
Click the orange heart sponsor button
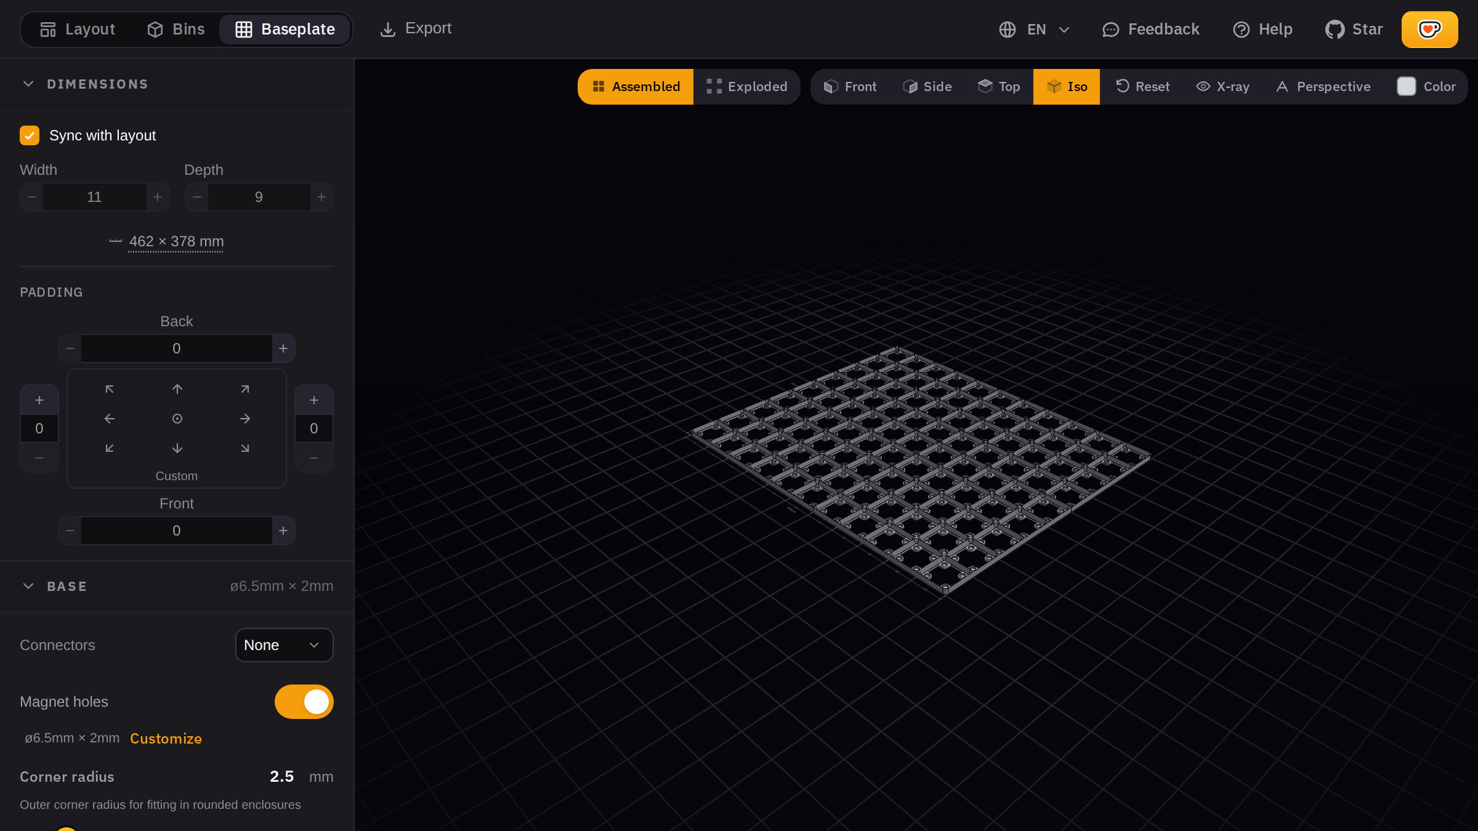click(1429, 29)
